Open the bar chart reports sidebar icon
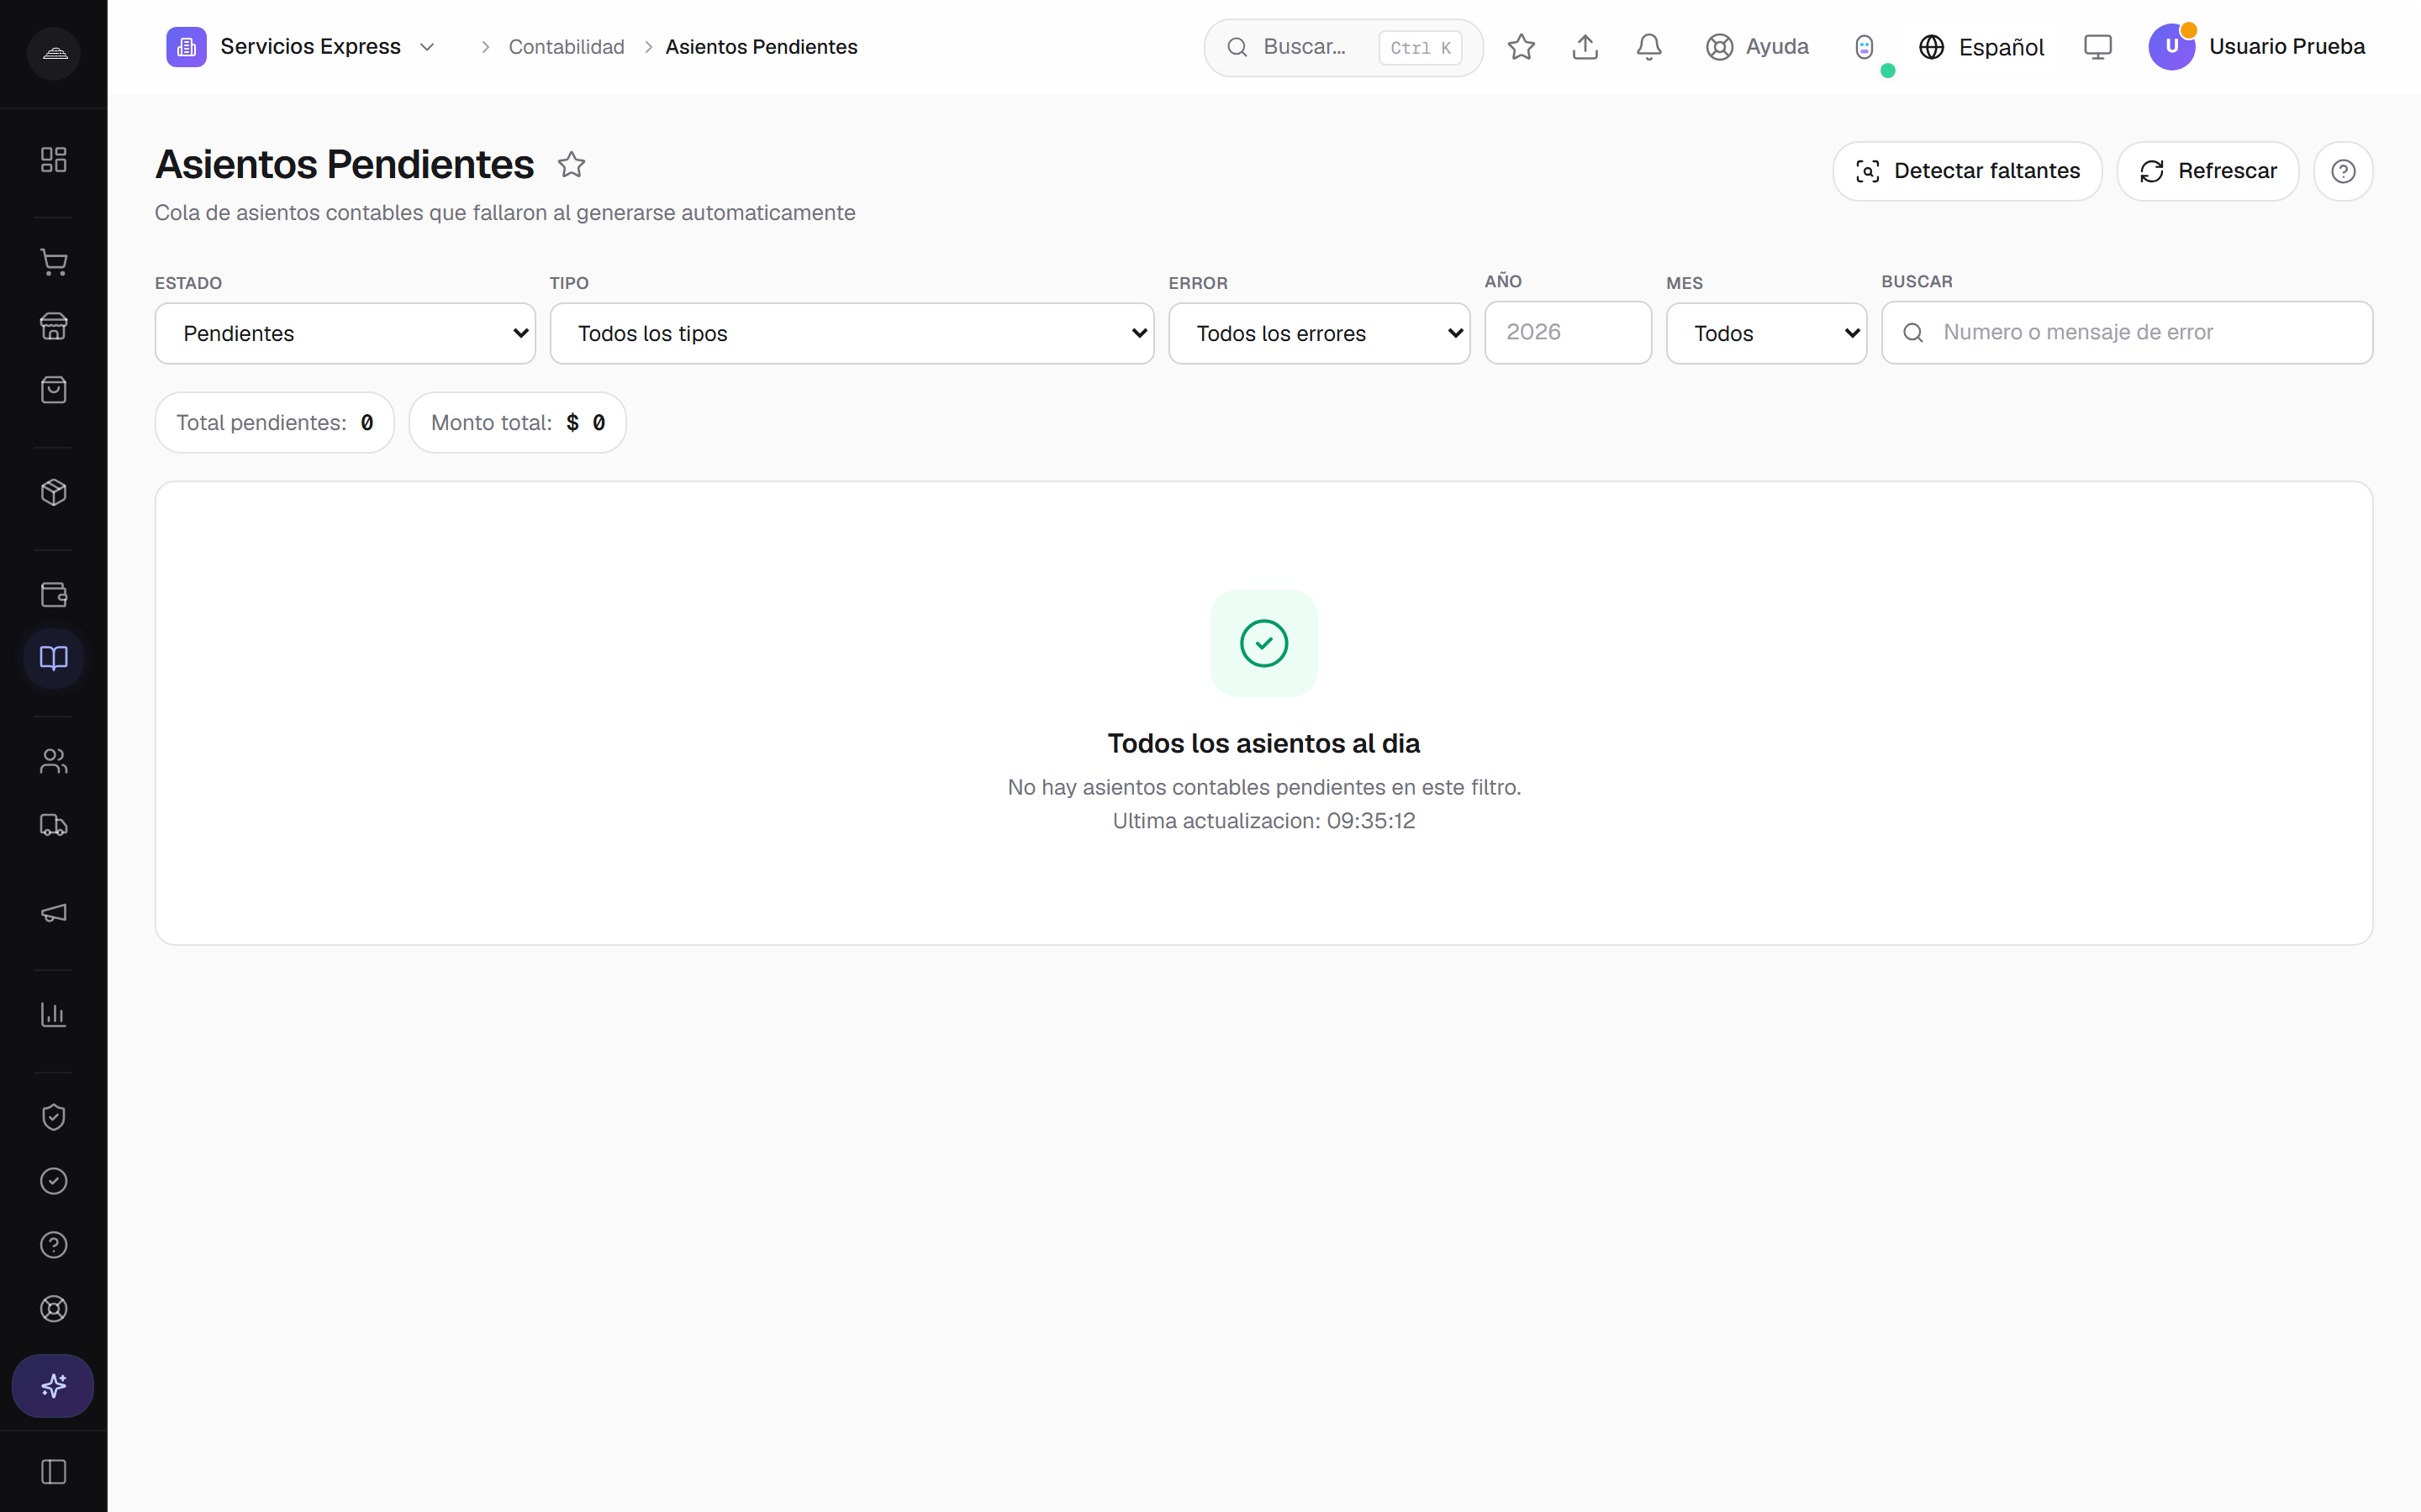 click(x=54, y=1015)
